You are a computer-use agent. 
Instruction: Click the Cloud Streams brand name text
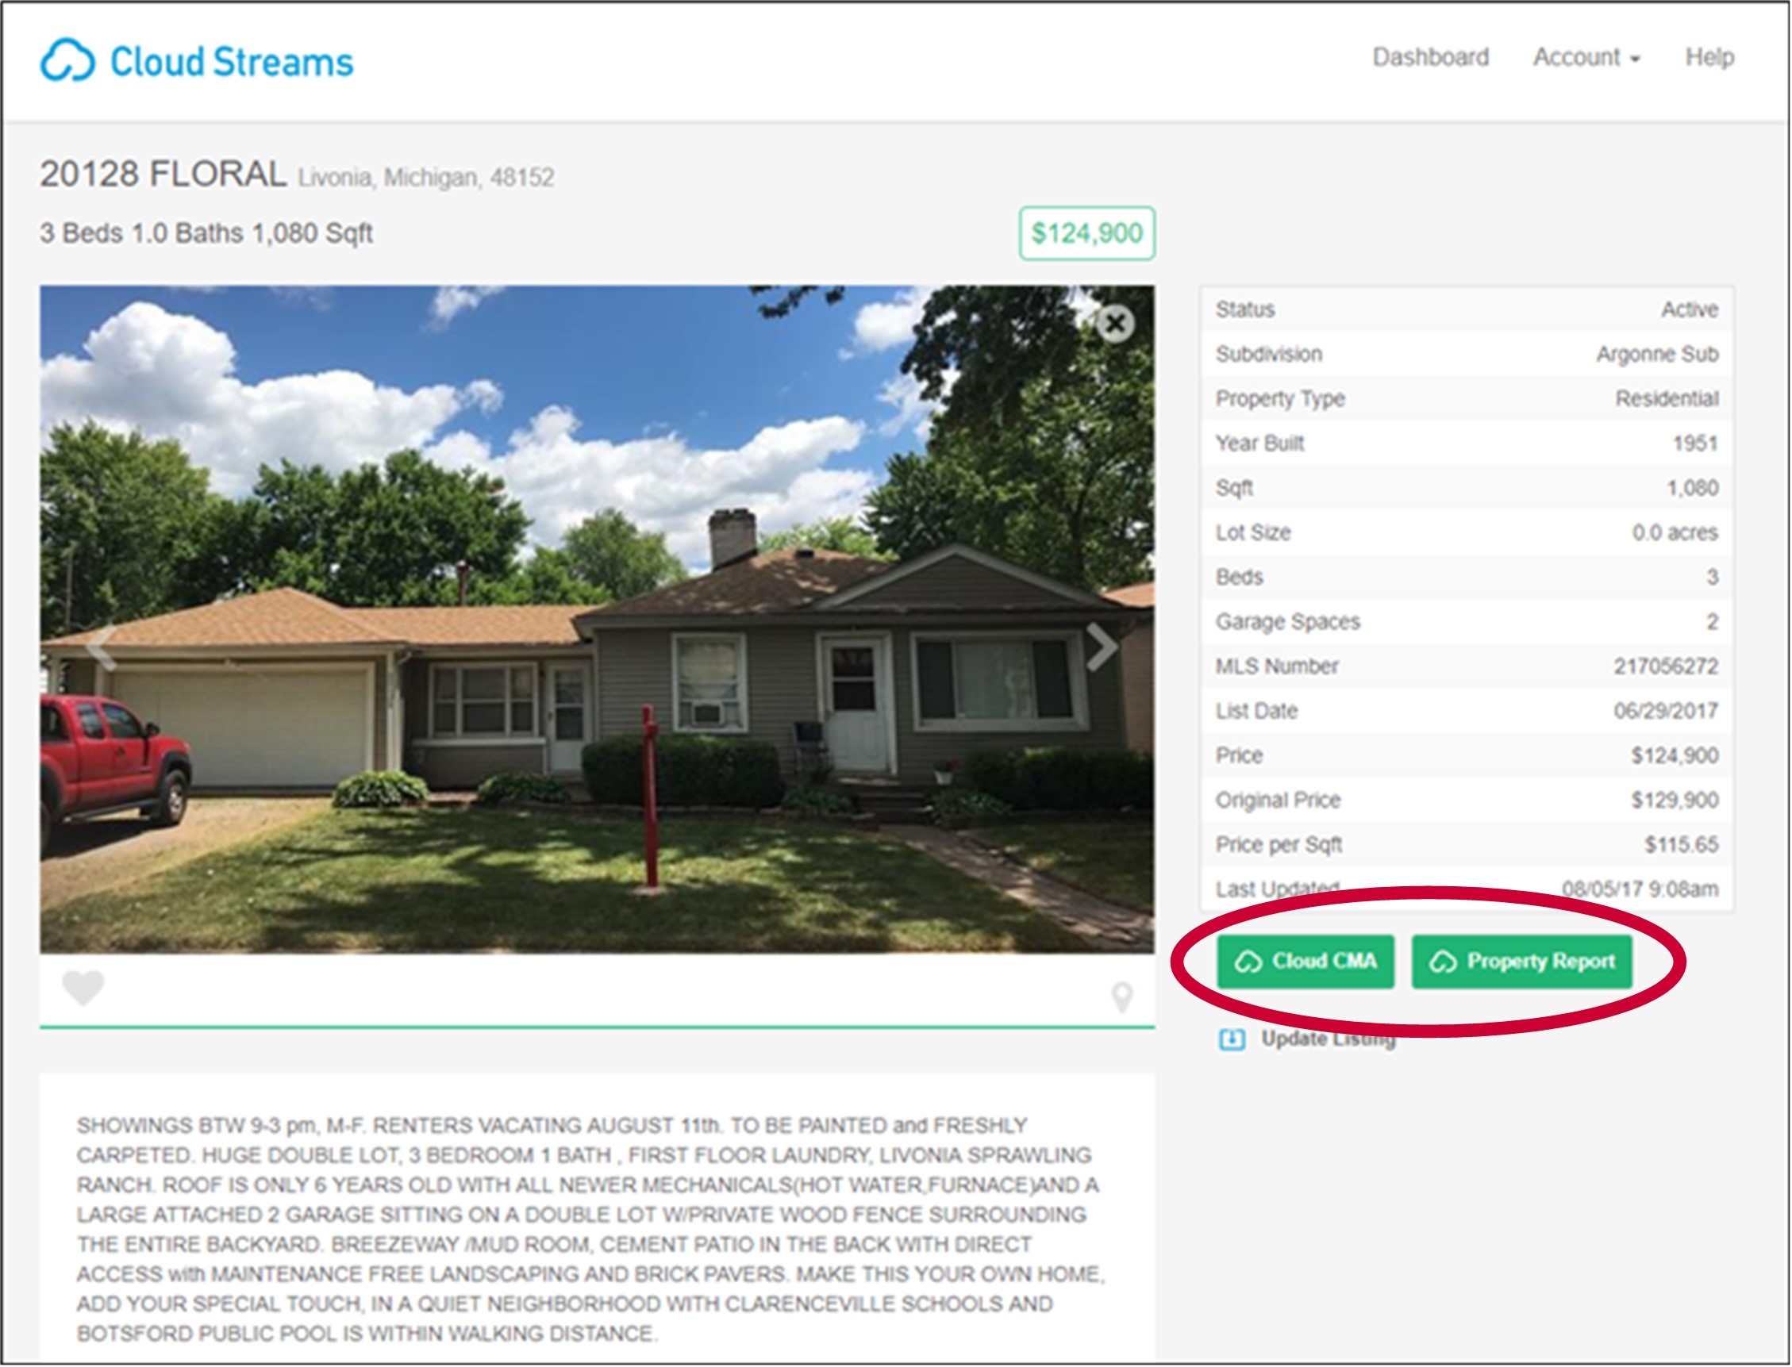point(231,62)
